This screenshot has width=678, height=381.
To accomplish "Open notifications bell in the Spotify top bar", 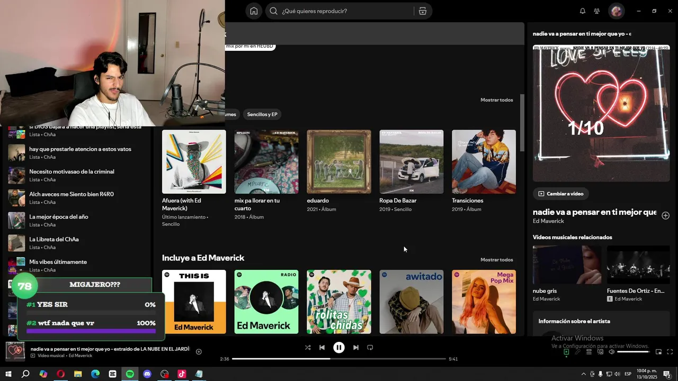I will 583,11.
